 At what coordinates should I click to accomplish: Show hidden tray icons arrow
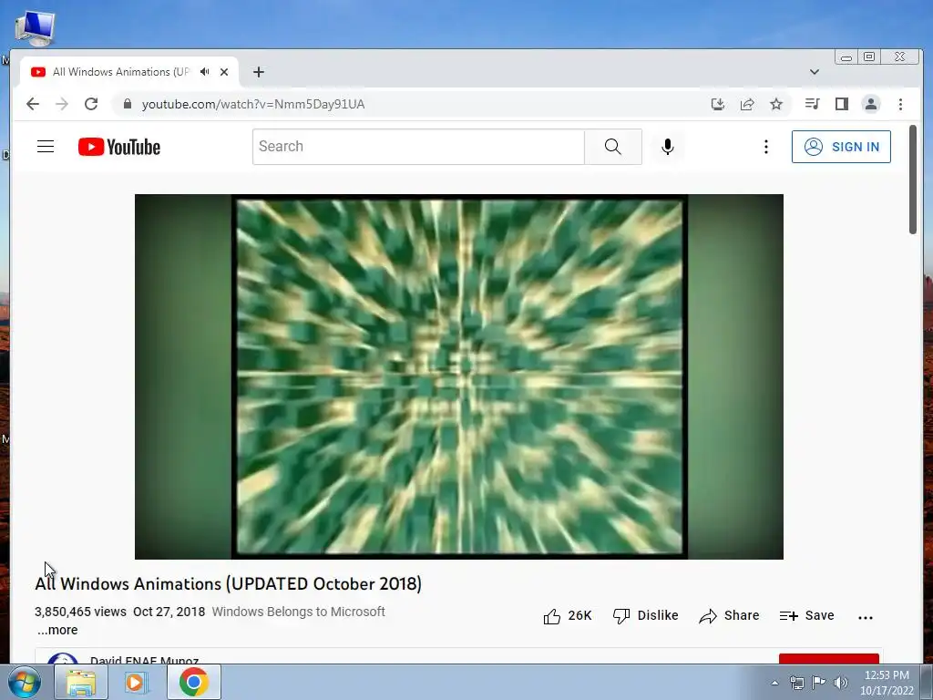774,683
